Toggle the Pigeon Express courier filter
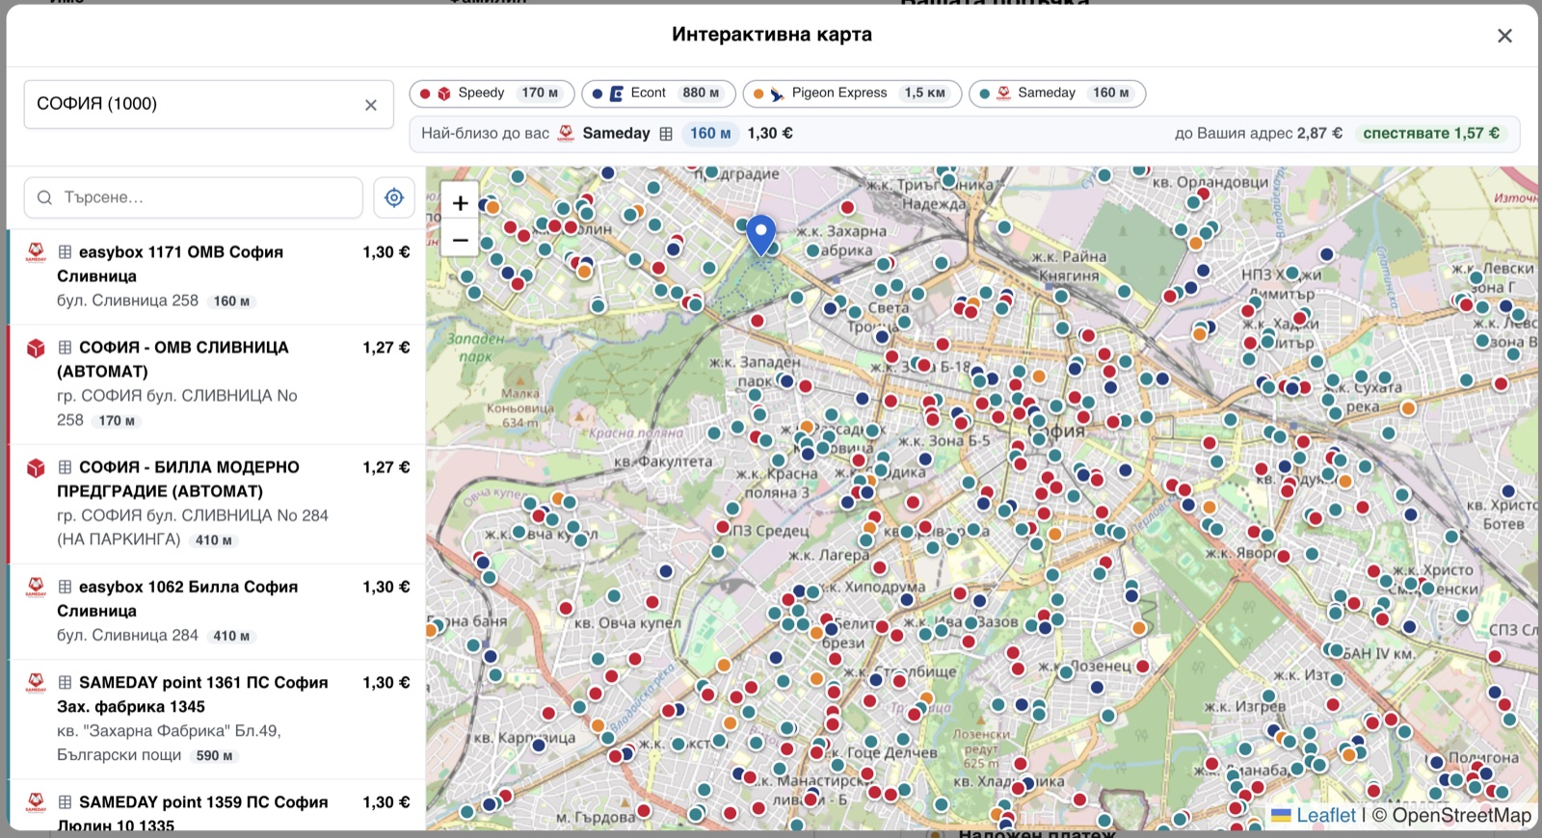This screenshot has height=838, width=1542. point(852,93)
